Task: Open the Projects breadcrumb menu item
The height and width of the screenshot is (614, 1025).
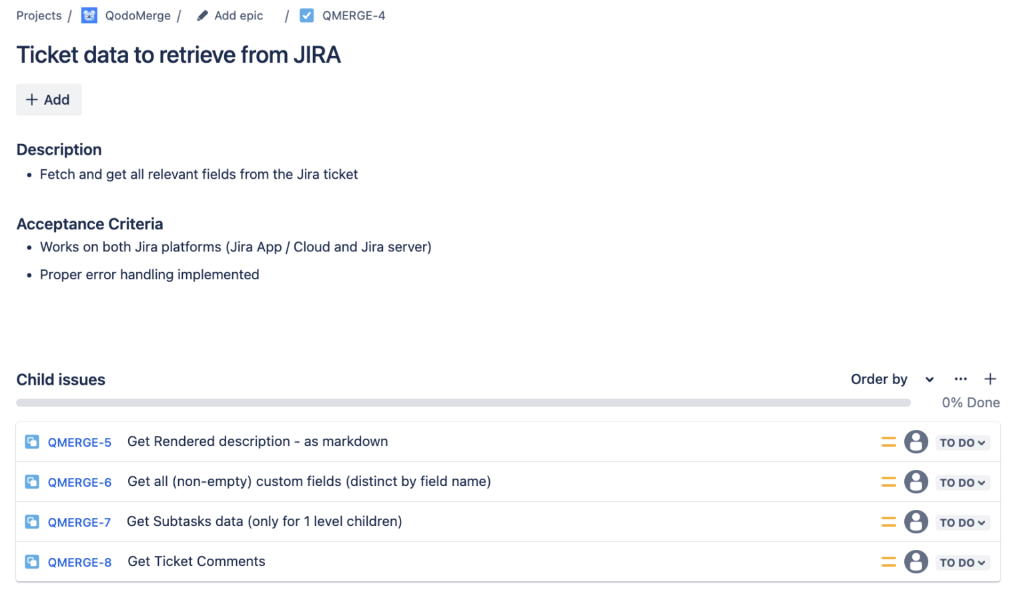Action: (38, 15)
